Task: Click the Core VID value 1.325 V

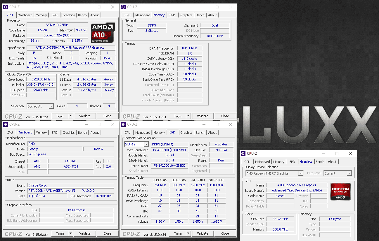Action: click(x=77, y=41)
